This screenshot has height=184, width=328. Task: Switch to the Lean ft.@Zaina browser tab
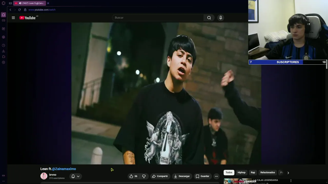[29, 3]
